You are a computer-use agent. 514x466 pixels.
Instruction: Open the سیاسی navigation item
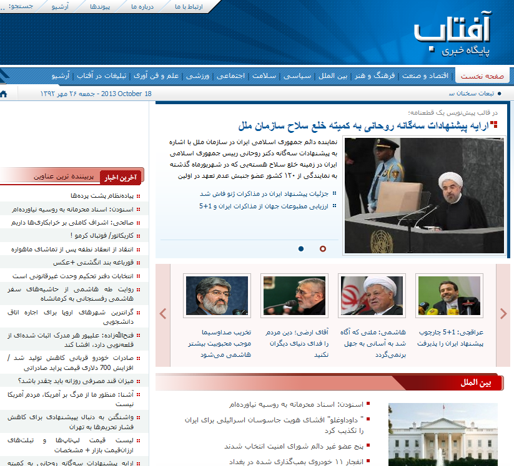(297, 75)
